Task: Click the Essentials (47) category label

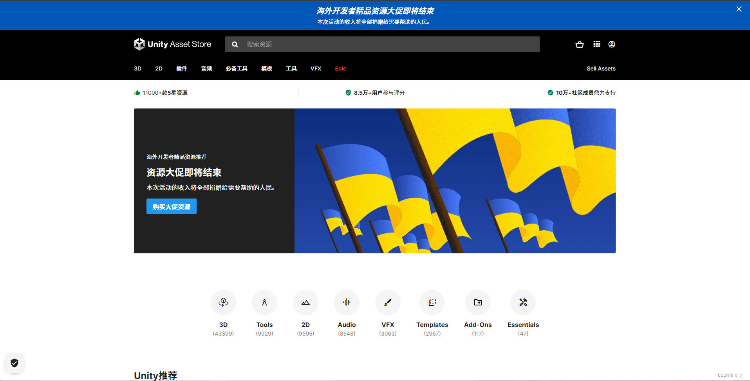Action: tap(523, 329)
